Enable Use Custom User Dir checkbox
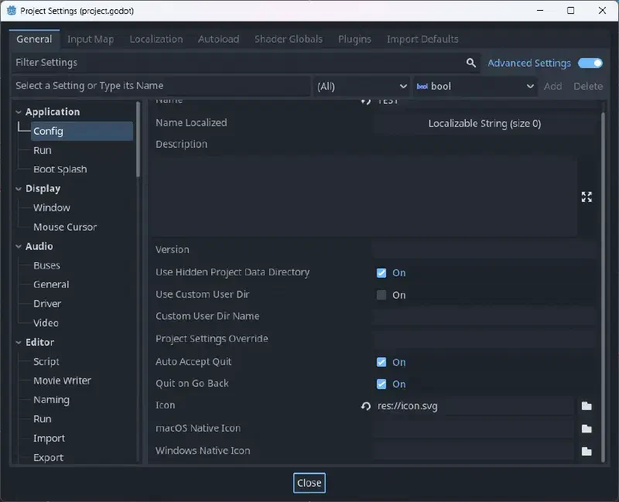 tap(381, 295)
